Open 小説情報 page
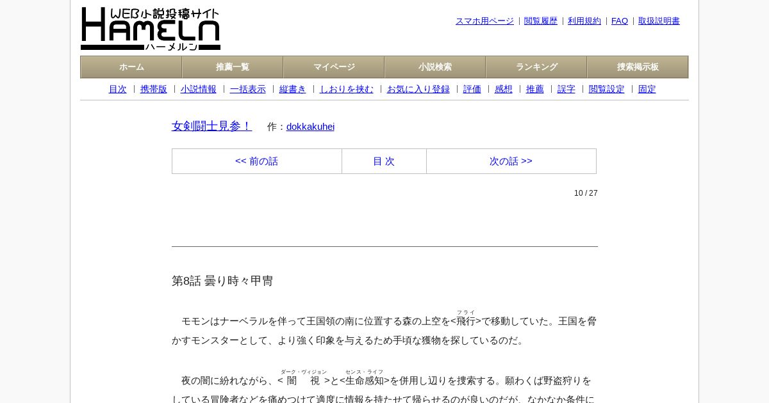 [x=199, y=90]
